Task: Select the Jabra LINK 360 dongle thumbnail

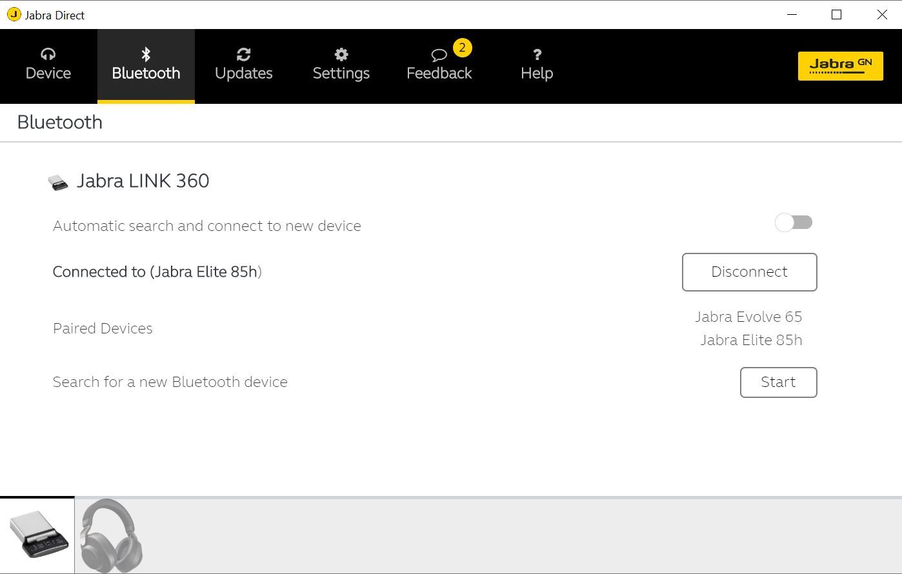Action: (37, 535)
